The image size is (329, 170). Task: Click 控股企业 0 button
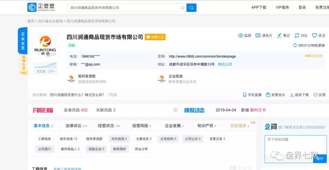96,149
